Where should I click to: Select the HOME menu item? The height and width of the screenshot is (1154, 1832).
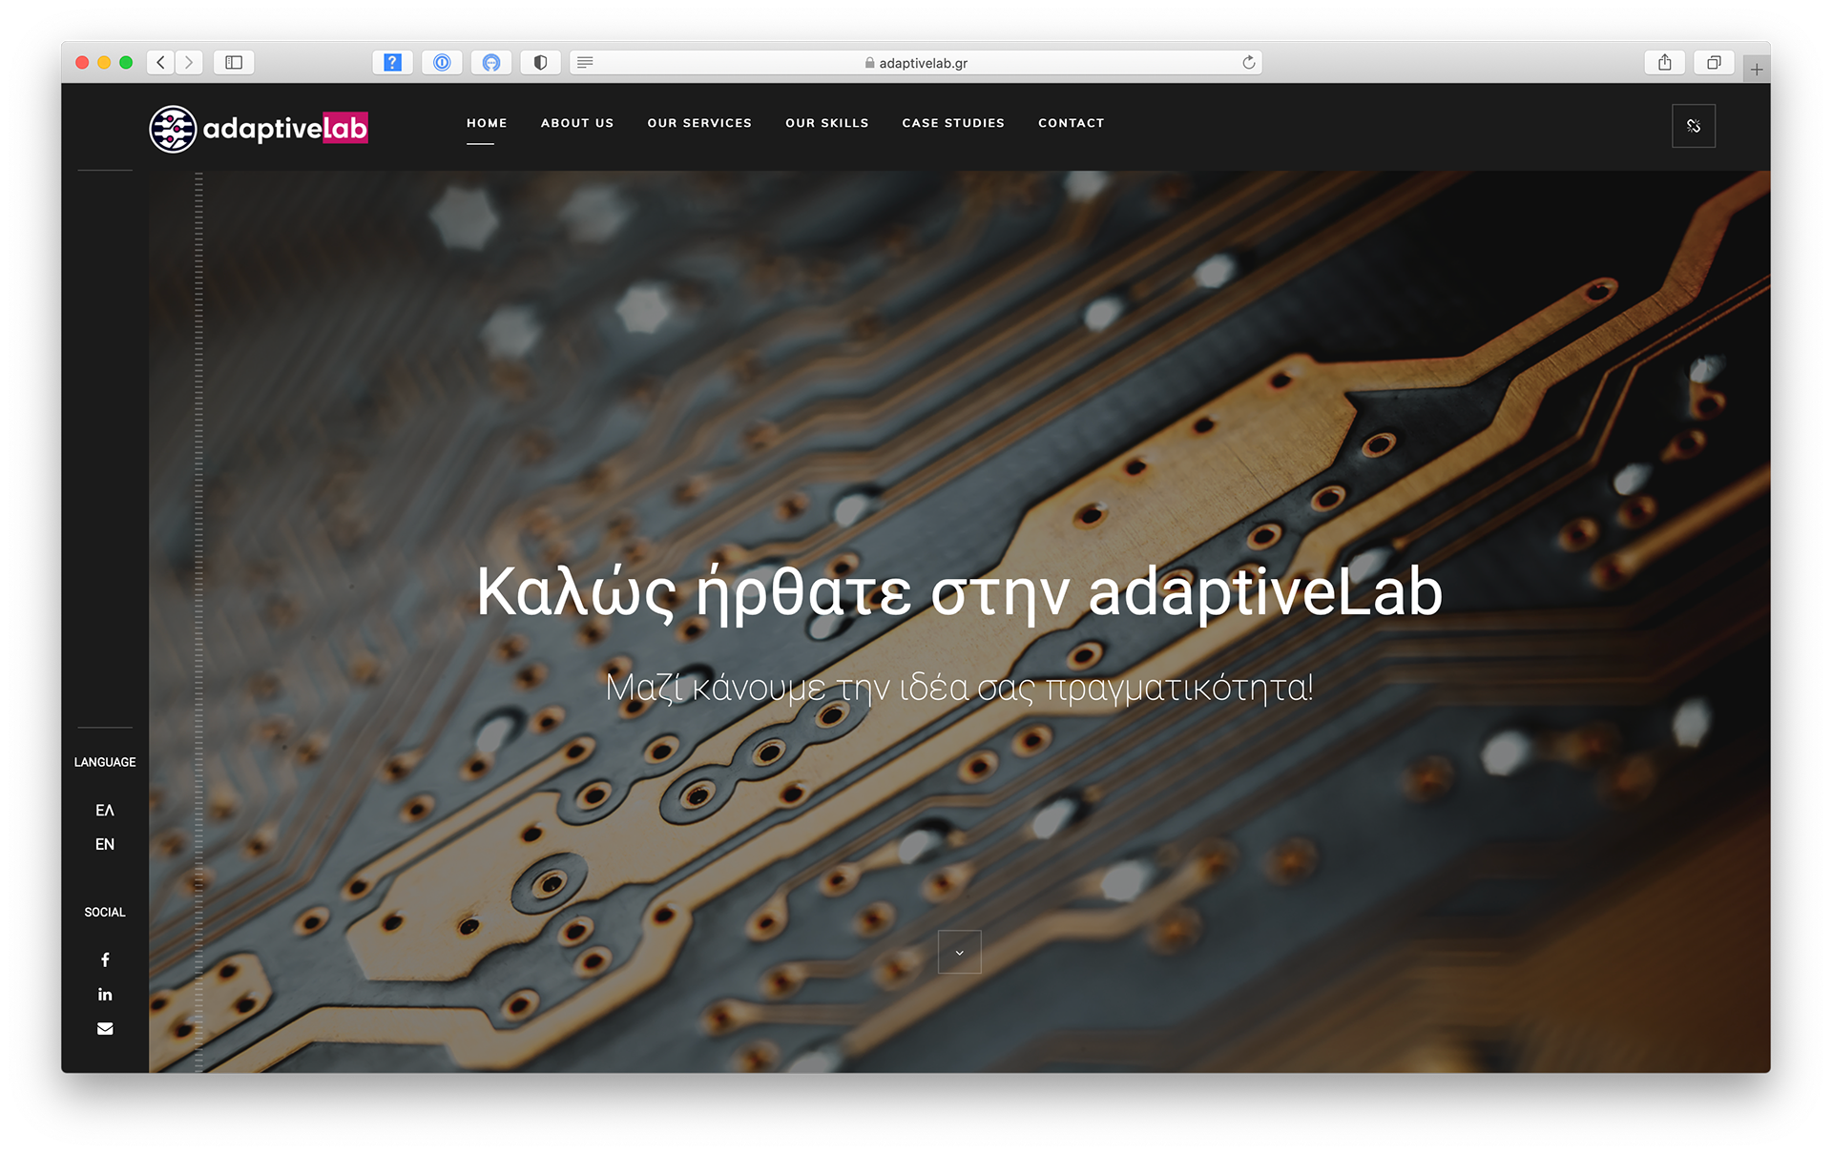487,123
